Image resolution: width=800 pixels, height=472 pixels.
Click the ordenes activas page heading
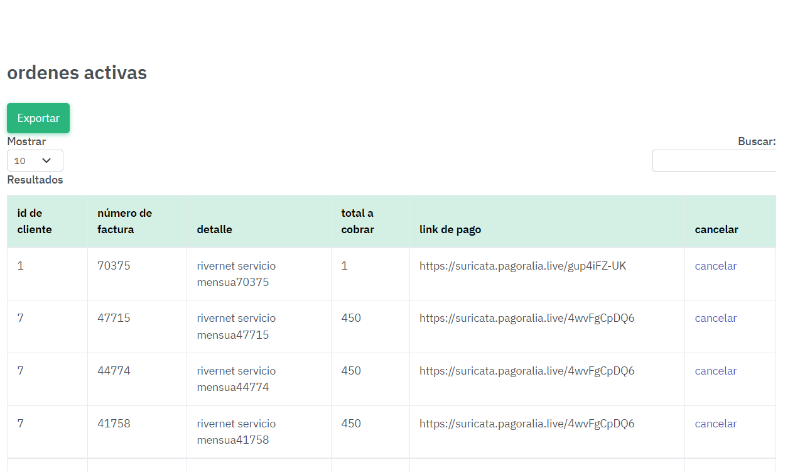pos(77,73)
